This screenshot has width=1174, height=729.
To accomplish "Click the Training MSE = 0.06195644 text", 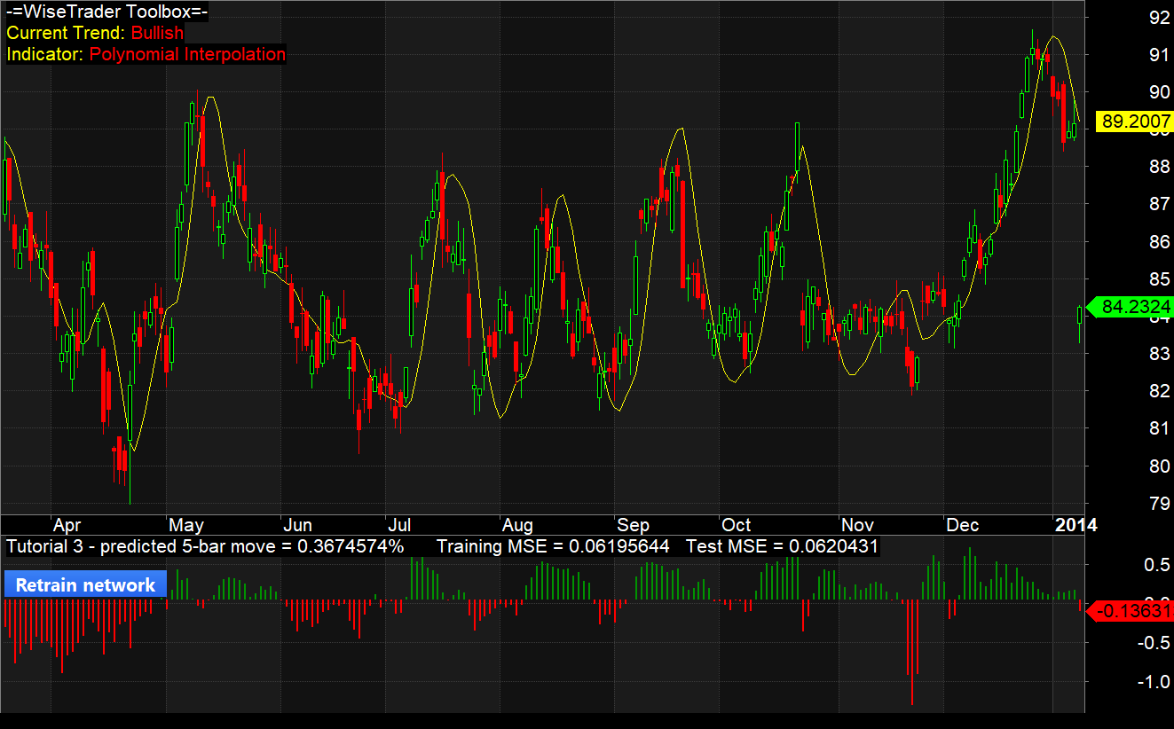I will pos(553,546).
